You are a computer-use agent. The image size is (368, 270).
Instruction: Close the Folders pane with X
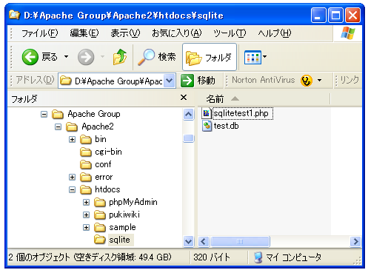(184, 98)
